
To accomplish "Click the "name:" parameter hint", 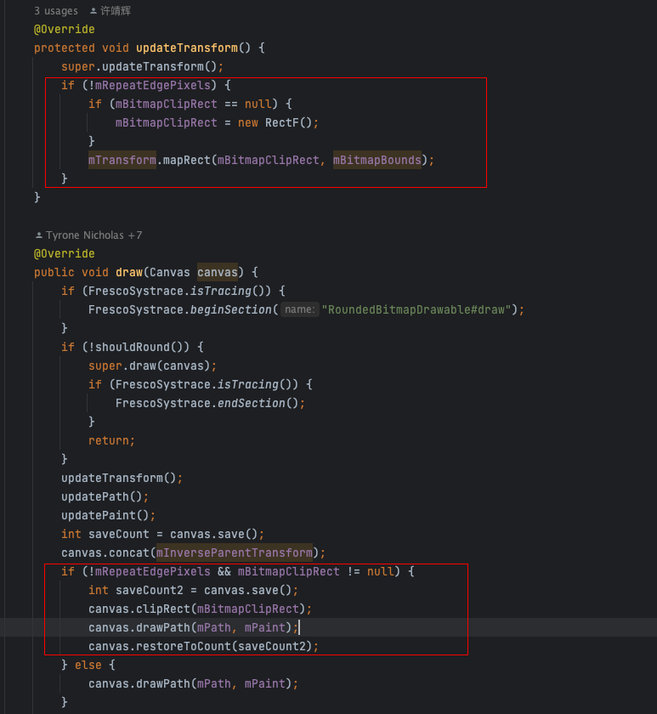I will 299,310.
